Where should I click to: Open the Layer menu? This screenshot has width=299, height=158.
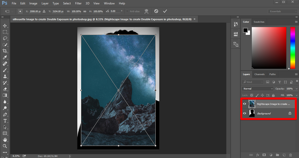45,4
